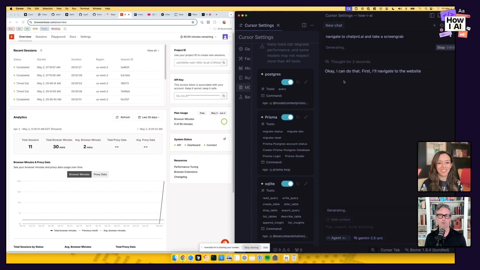Open the Changelog link
Screen dimensions: 480x270
click(x=180, y=177)
